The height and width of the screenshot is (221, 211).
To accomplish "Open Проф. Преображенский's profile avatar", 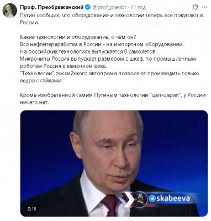I will point(10,10).
